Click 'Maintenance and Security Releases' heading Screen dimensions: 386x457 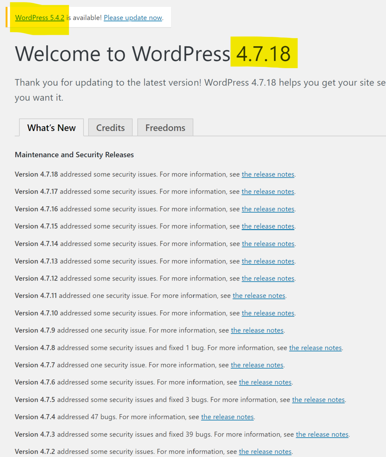(x=74, y=155)
